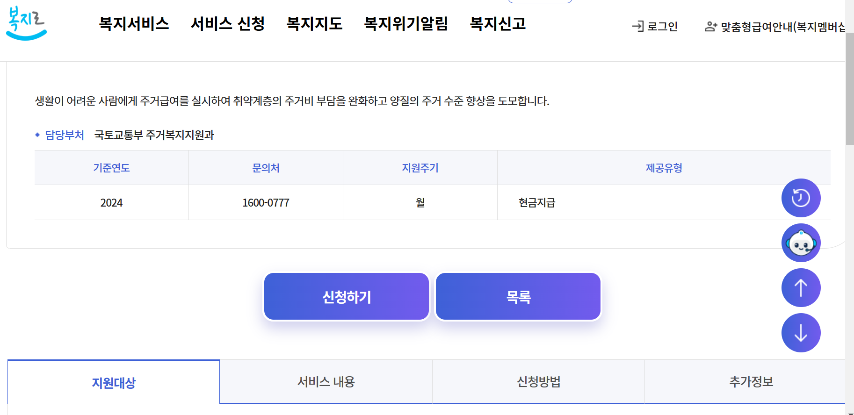Click the login arrow icon beside 로그인
The height and width of the screenshot is (415, 854).
pos(637,26)
